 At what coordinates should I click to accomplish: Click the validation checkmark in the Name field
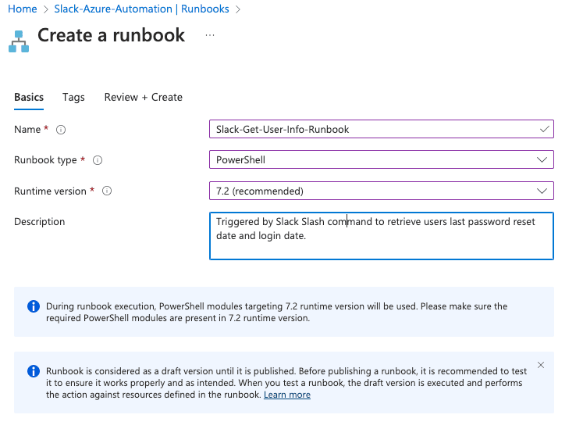(x=544, y=129)
